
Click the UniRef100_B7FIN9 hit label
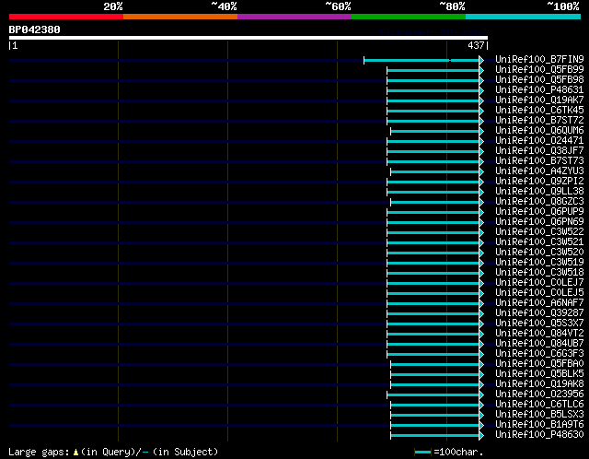pyautogui.click(x=539, y=59)
